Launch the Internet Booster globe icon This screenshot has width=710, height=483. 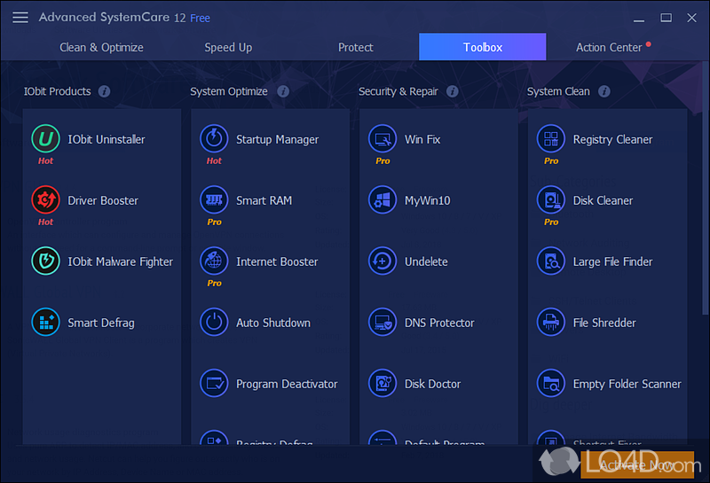[214, 261]
